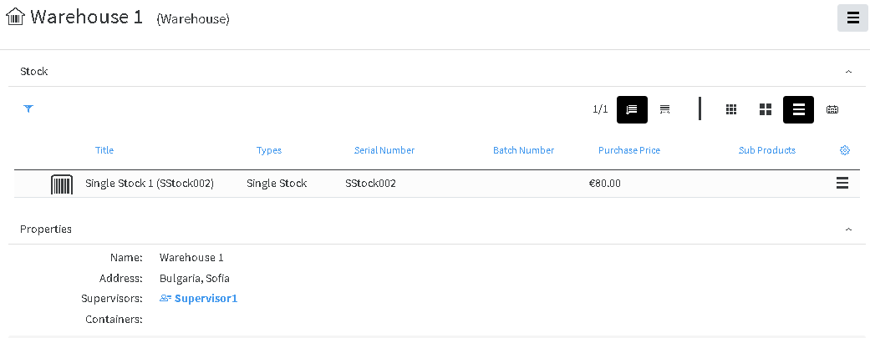The height and width of the screenshot is (338, 870).
Task: Sort by Purchase Price column
Action: [629, 150]
